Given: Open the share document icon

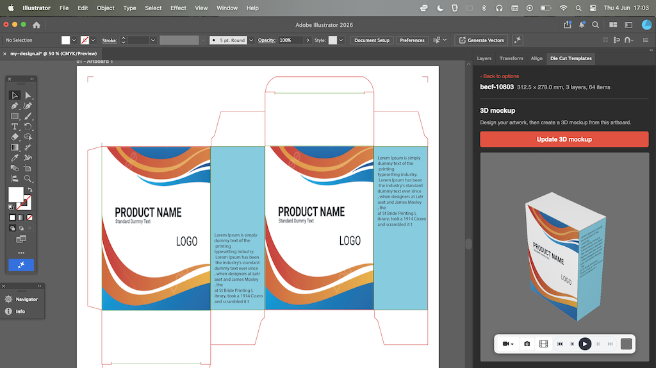Looking at the screenshot, I should pyautogui.click(x=568, y=25).
